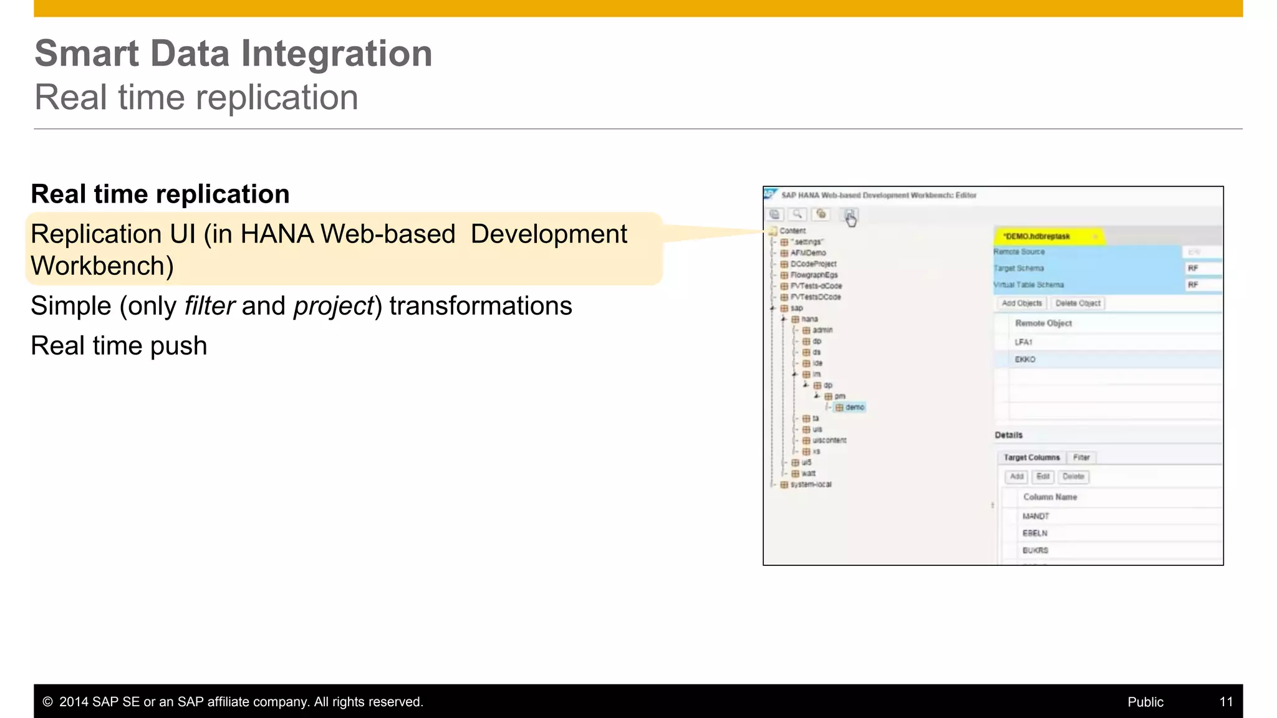Select the demo package in tree
The width and height of the screenshot is (1277, 718).
coord(854,408)
